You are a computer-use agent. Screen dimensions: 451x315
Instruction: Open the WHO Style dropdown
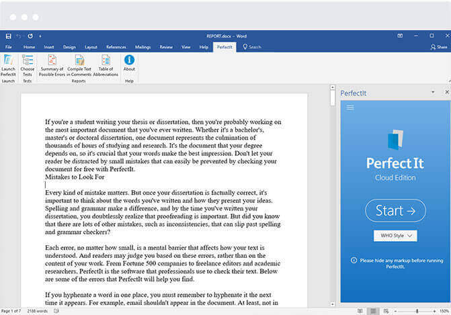coord(395,236)
